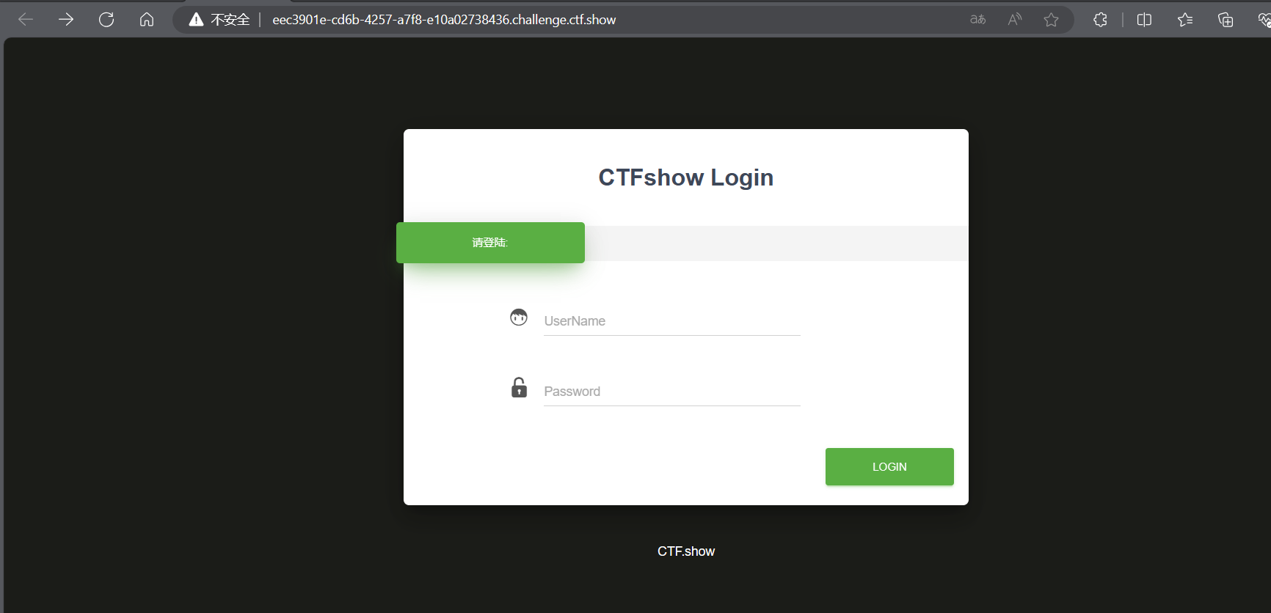Open the browser home page
Viewport: 1271px width, 613px height.
pyautogui.click(x=147, y=20)
